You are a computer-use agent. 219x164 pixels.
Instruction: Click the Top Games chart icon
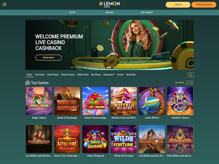point(27,82)
